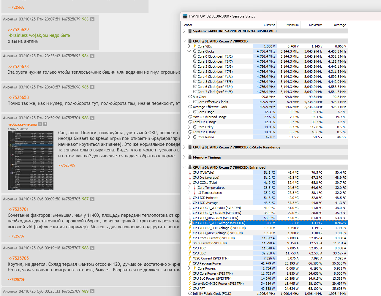Expand the Core Powers group
The image size is (381, 296).
tap(189, 268)
